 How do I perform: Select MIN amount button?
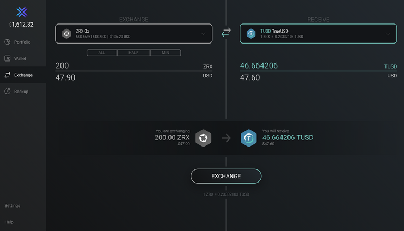click(x=166, y=53)
